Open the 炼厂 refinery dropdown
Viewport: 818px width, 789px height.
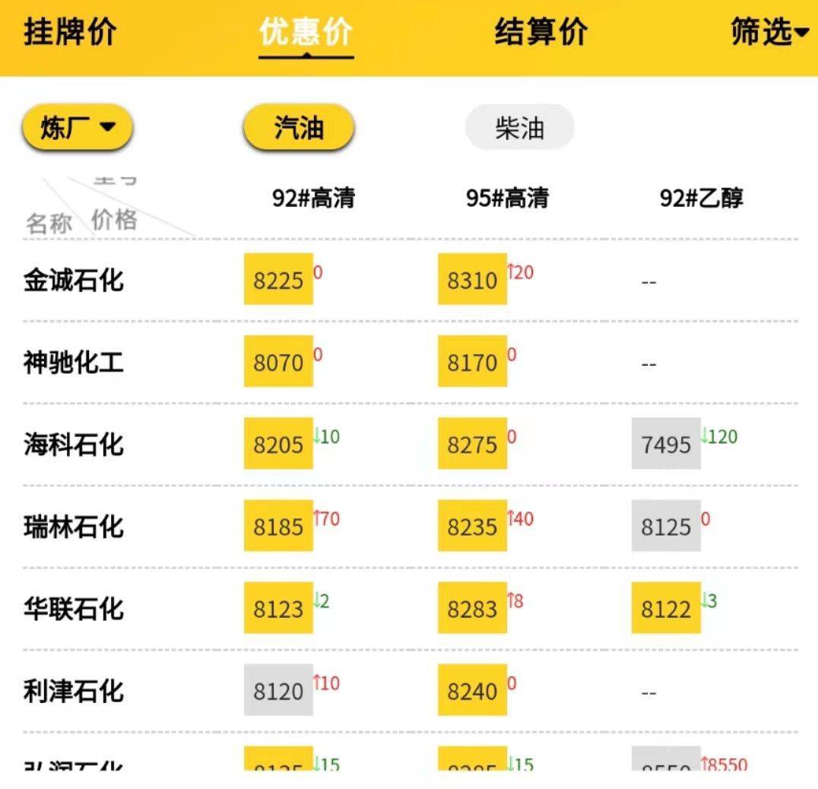pos(76,127)
